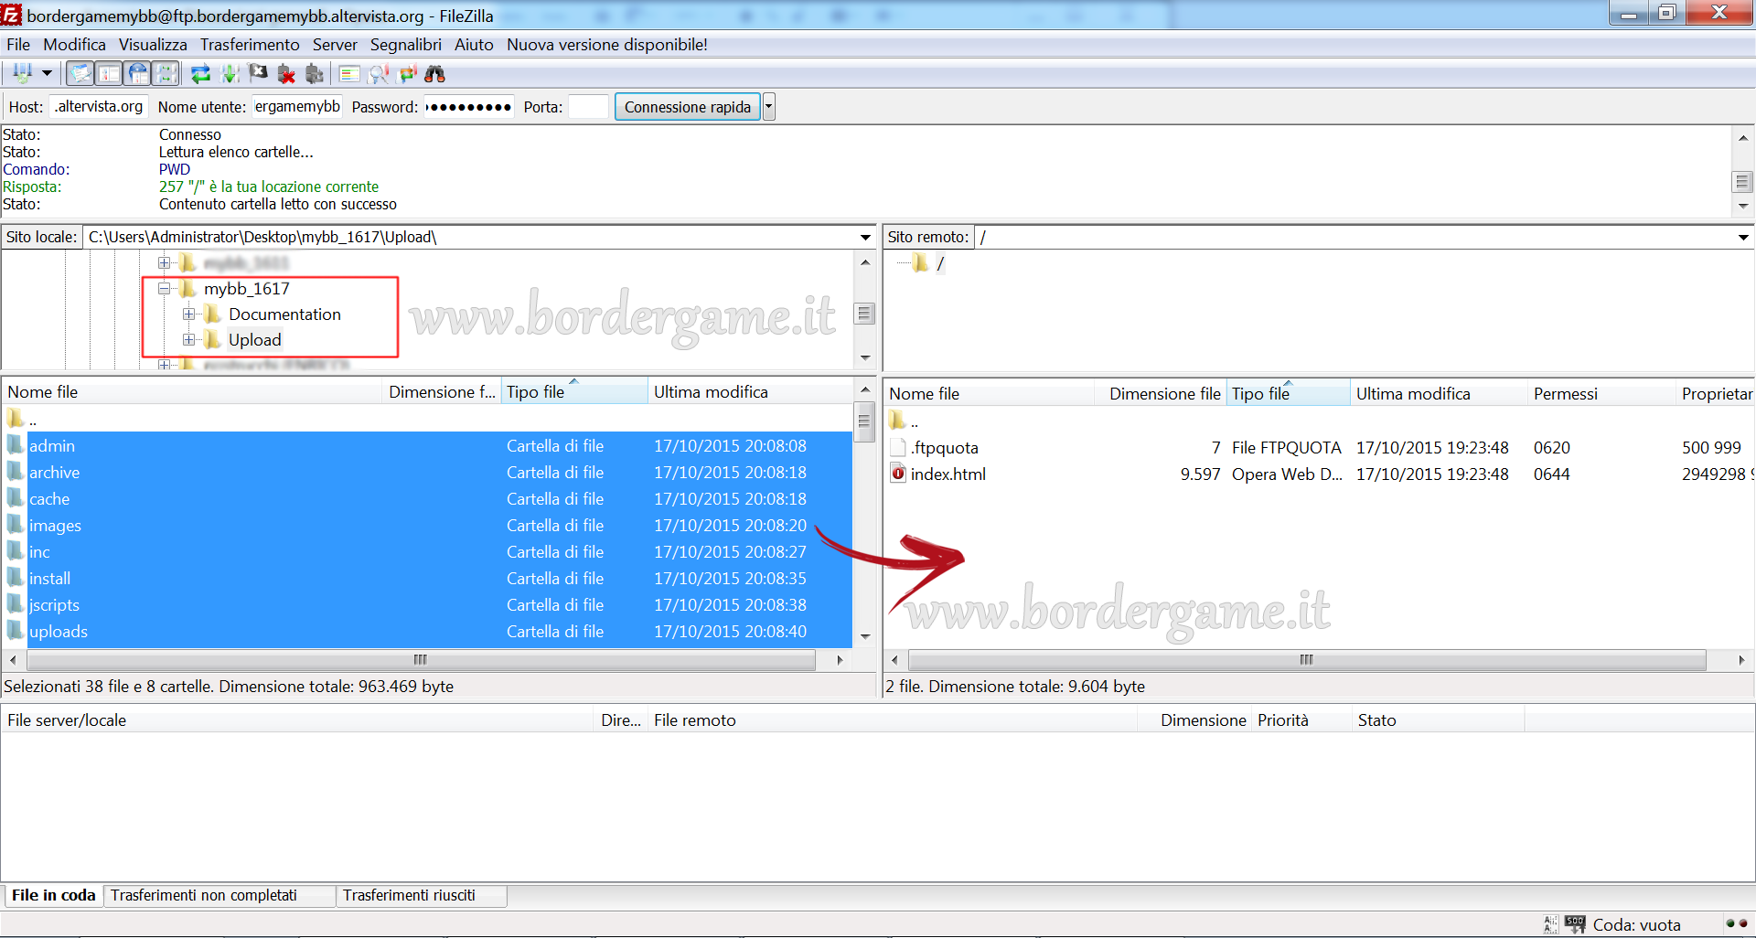
Task: Select the archive folder row
Action: click(x=428, y=473)
